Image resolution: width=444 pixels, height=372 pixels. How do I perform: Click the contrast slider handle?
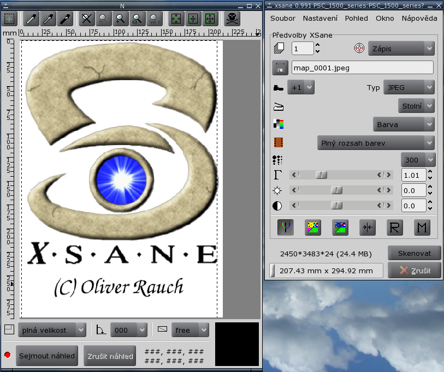pos(336,206)
